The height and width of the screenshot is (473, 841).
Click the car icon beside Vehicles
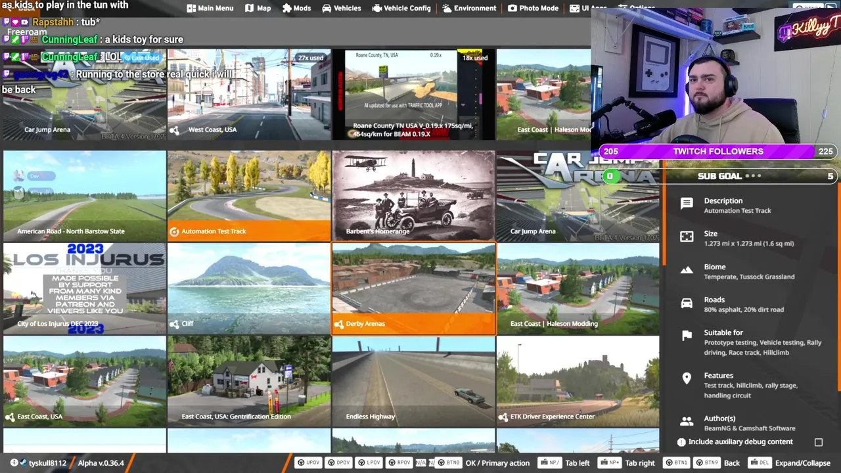coord(327,8)
